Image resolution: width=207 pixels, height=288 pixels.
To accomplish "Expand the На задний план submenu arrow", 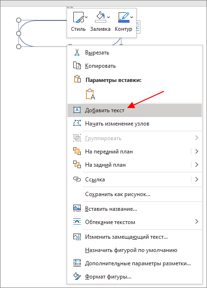I will click(x=197, y=164).
